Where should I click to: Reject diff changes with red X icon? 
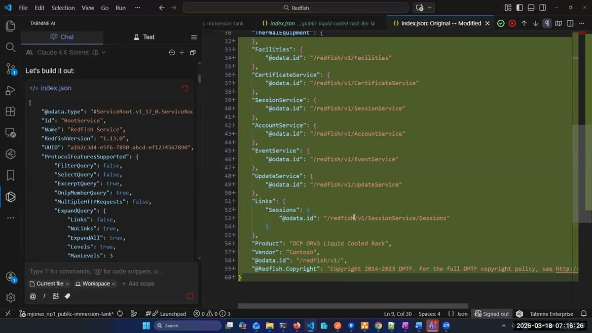point(512,23)
